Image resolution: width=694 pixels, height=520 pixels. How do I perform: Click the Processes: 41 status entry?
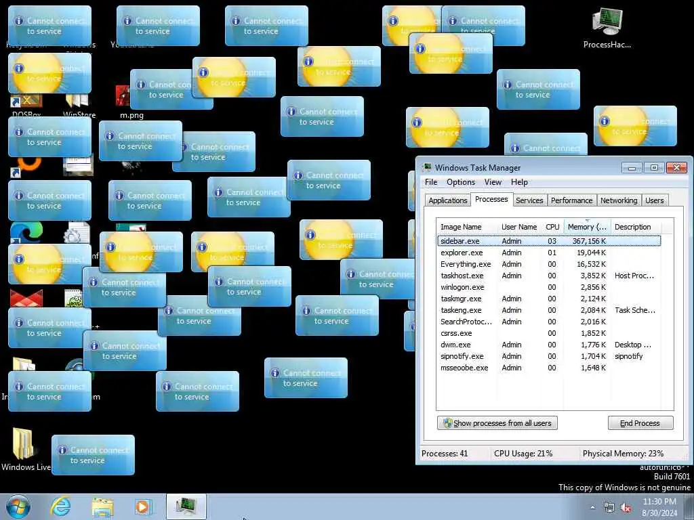point(445,453)
